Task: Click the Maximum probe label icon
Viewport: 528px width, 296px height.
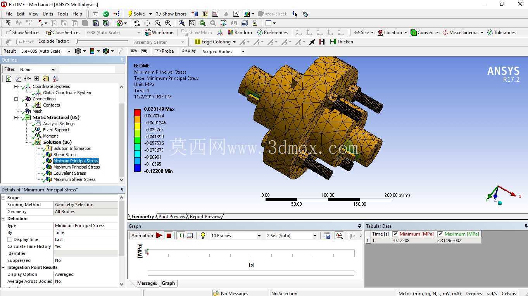Action: [x=134, y=51]
